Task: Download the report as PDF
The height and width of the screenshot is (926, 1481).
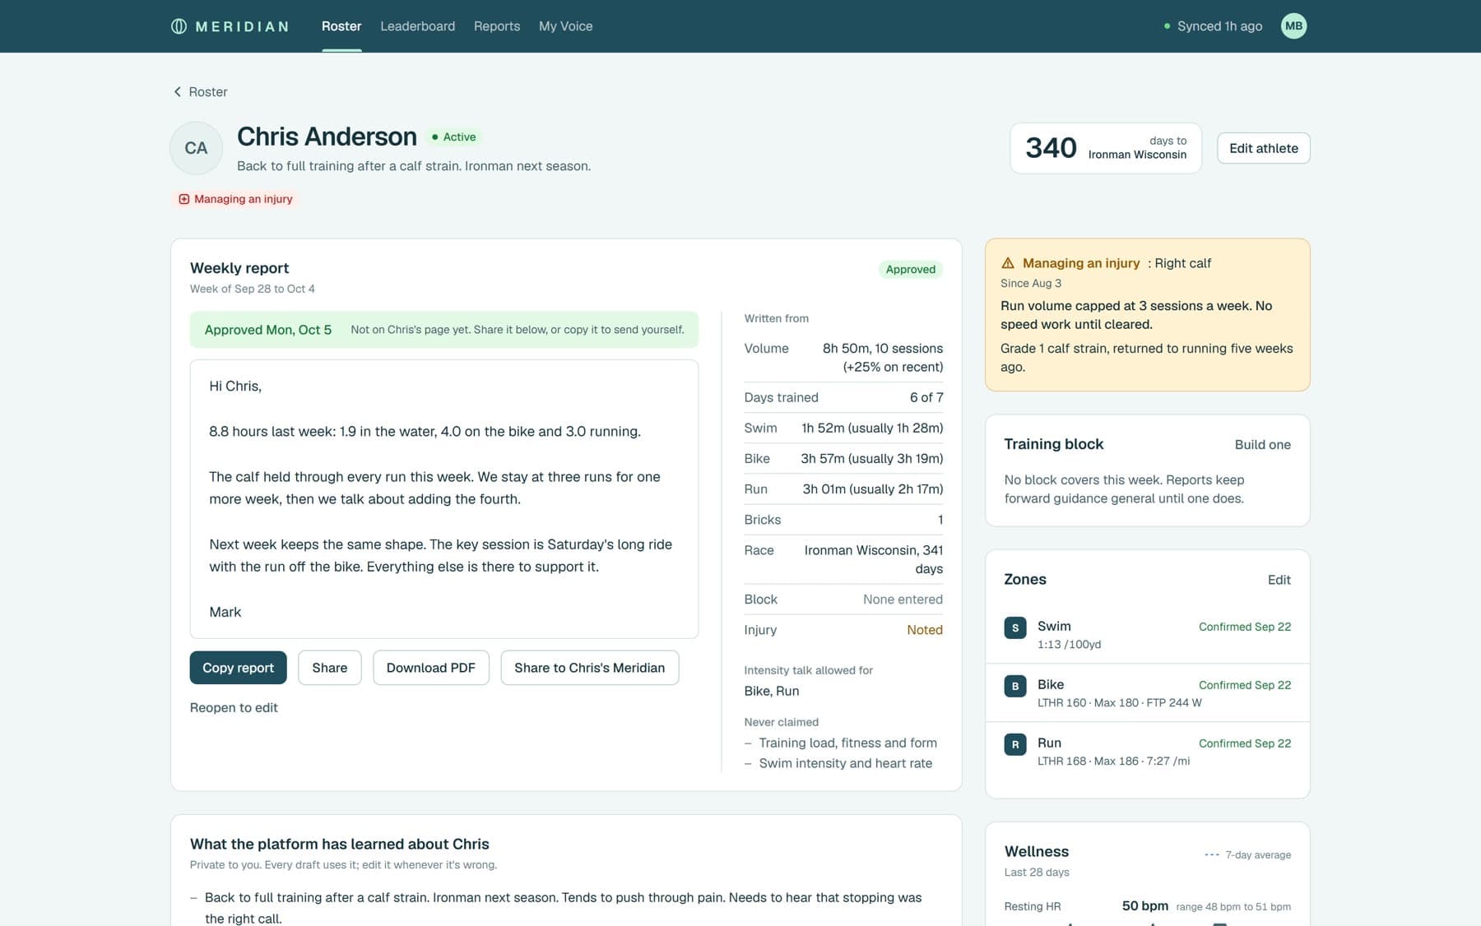Action: [x=431, y=668]
